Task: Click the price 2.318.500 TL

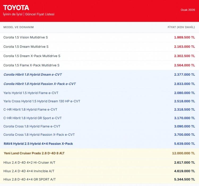Action: pos(184,110)
